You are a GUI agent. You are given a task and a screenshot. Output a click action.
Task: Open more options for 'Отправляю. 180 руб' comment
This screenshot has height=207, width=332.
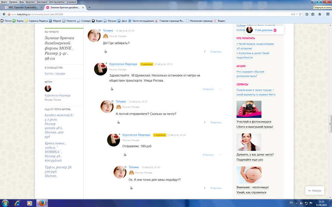(220, 154)
